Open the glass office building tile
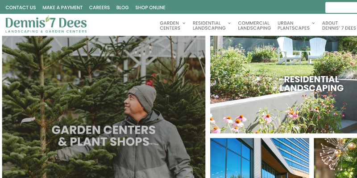357x178 pixels. [x=260, y=158]
